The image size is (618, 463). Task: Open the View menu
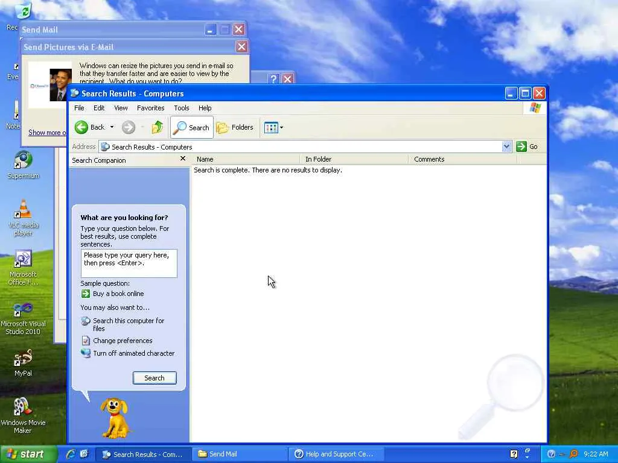[121, 108]
